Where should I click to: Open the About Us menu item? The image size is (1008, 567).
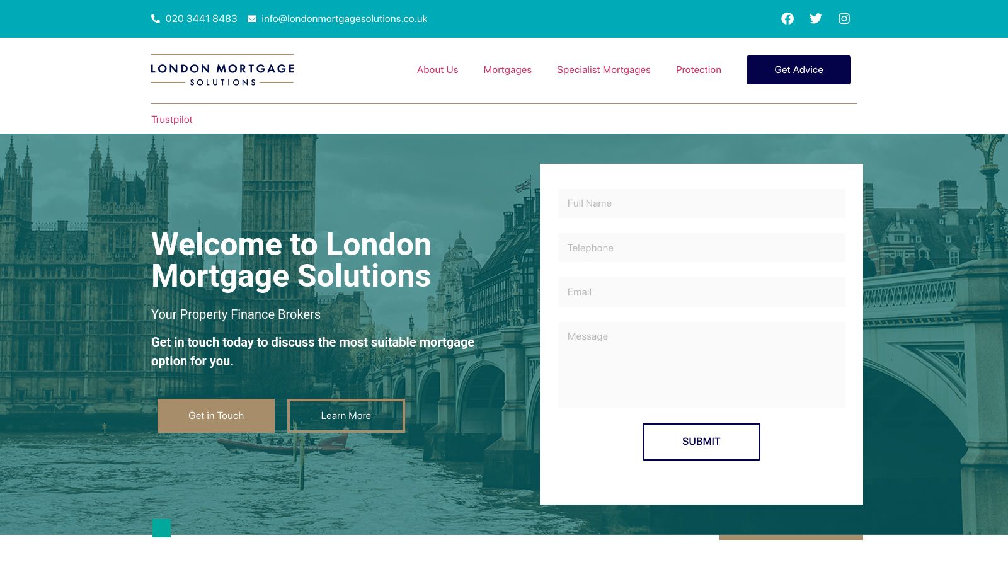[437, 70]
